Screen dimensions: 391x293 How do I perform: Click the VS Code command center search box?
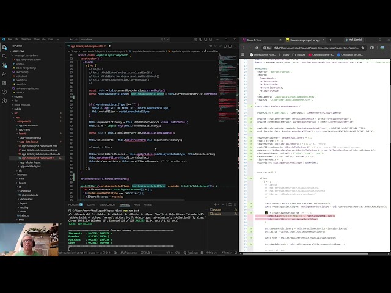pyautogui.click(x=124, y=39)
